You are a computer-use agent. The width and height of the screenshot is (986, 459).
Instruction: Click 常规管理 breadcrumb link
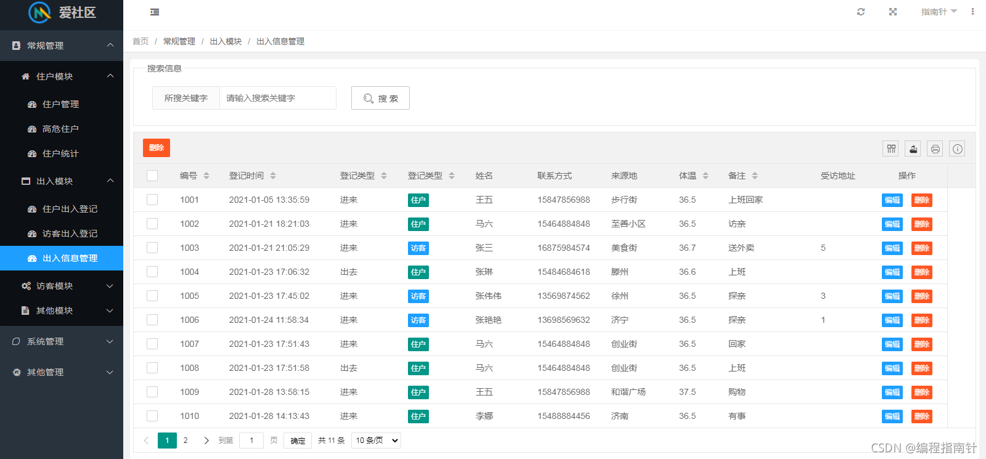coord(179,41)
